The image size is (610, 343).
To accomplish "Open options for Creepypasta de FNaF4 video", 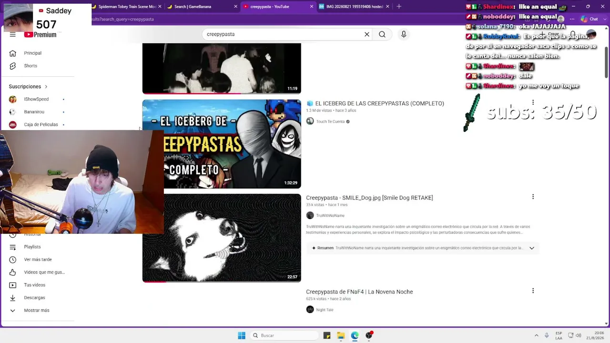I will pyautogui.click(x=533, y=291).
